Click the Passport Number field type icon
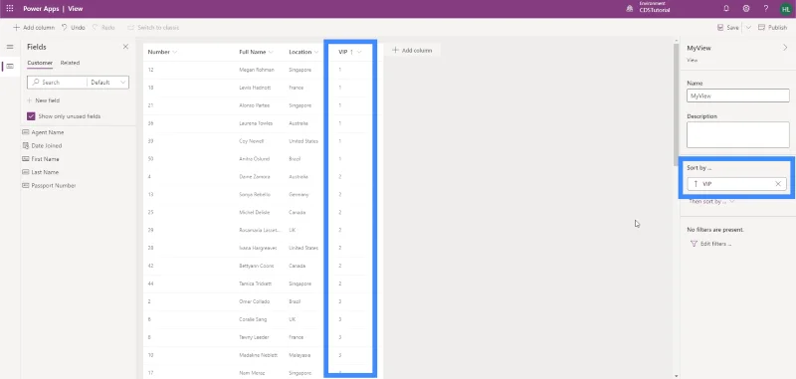Viewport: 796px width, 379px height. [x=26, y=186]
